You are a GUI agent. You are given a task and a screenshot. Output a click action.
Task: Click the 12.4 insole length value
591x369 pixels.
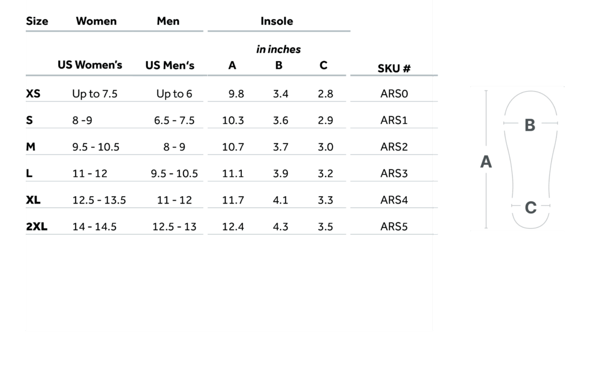pos(233,227)
